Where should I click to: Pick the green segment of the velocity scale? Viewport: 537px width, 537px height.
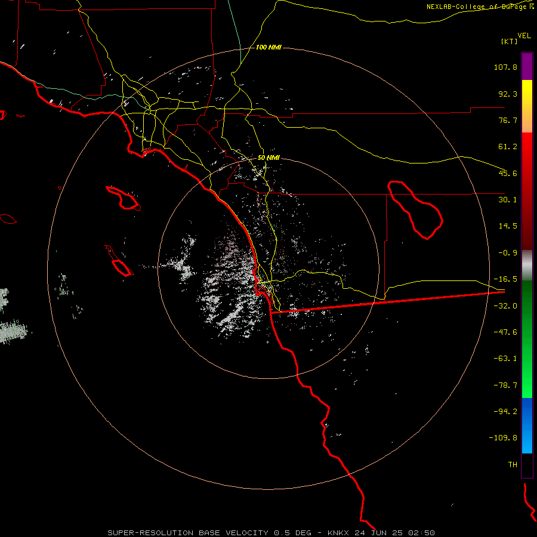coord(527,339)
